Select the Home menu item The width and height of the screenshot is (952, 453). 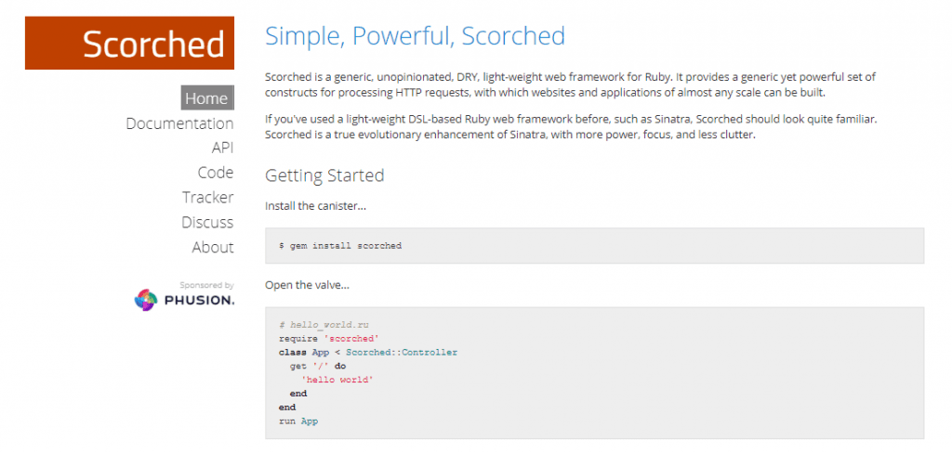pyautogui.click(x=206, y=98)
